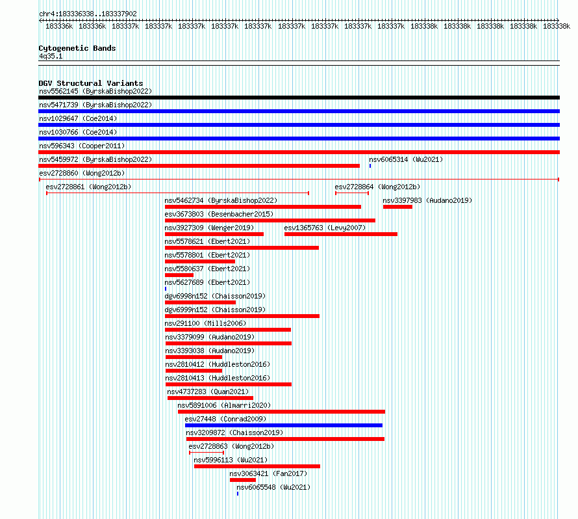Select the nsv3397983 (Audano2019) red bar
Image resolution: width=578 pixels, height=519 pixels.
coord(397,207)
